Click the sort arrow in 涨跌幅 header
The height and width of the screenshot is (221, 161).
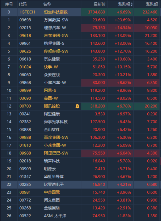tap(132, 4)
